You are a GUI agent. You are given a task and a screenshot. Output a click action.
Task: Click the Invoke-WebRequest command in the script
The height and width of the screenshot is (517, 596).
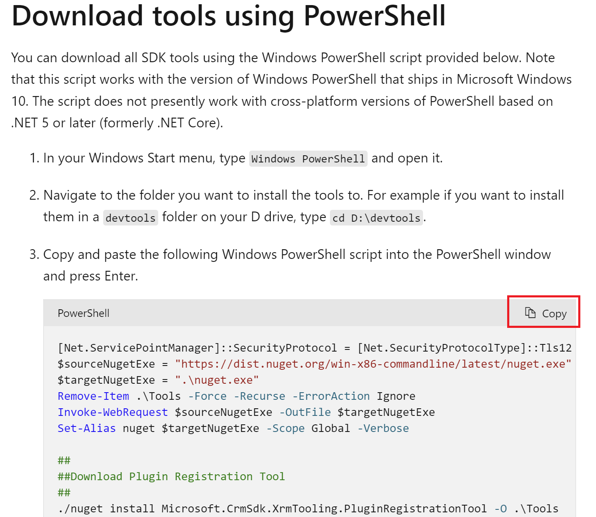point(113,412)
